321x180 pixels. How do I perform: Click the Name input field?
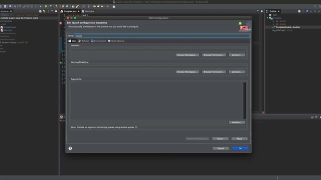[x=162, y=36]
